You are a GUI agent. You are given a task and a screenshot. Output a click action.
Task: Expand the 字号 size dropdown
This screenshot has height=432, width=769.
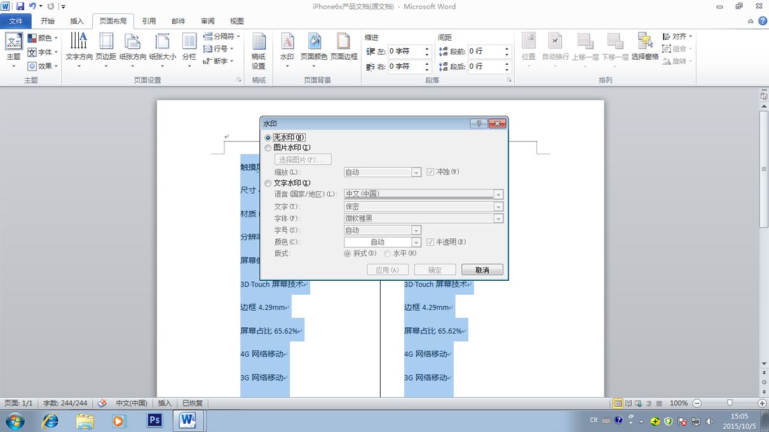pos(416,230)
